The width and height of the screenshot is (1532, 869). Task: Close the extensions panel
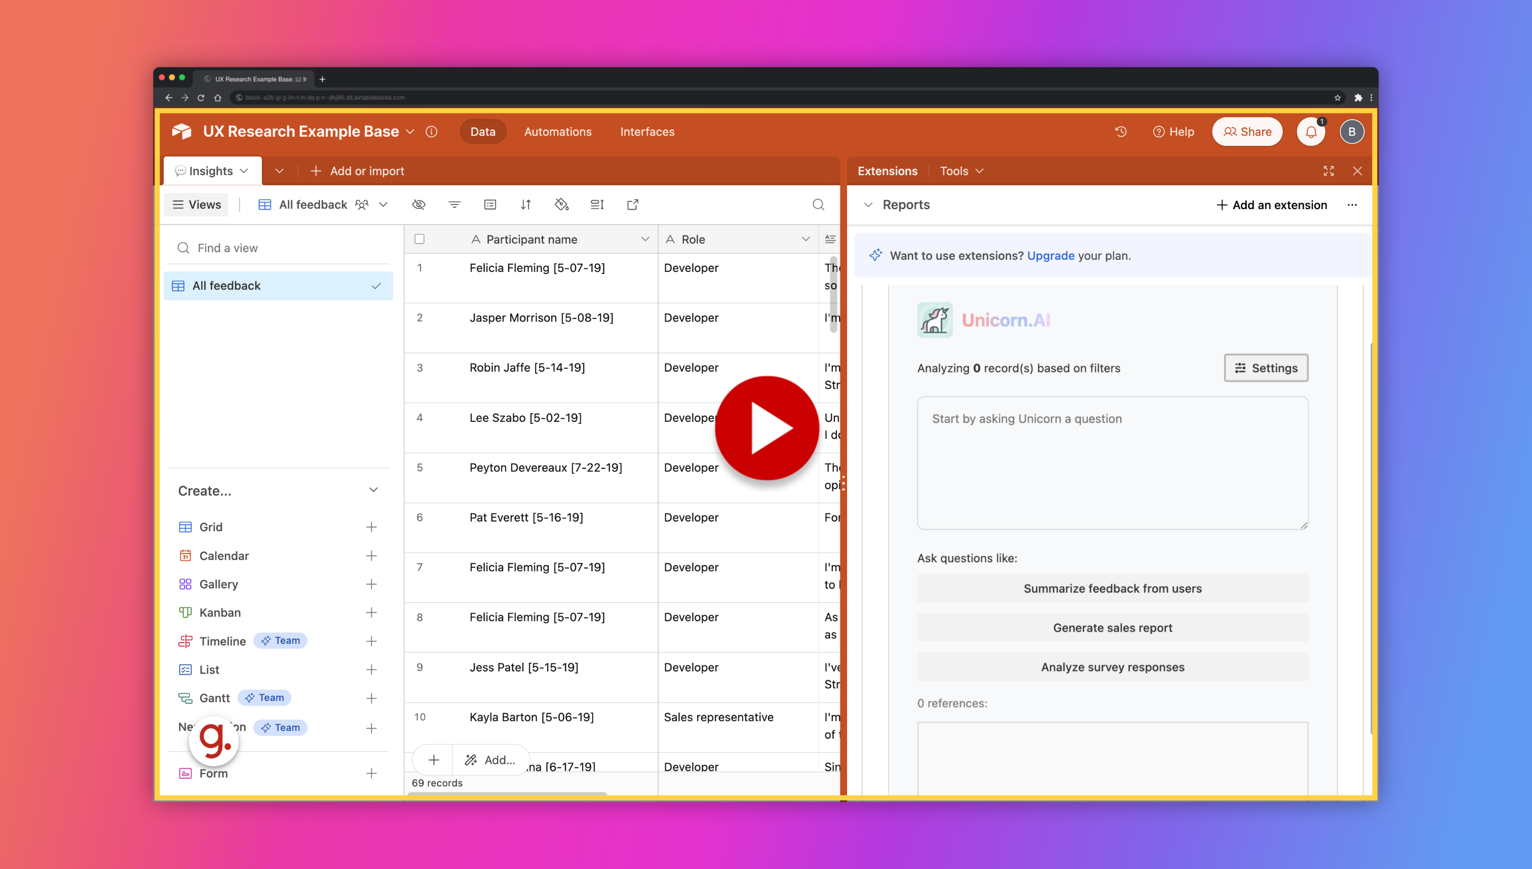(1358, 171)
